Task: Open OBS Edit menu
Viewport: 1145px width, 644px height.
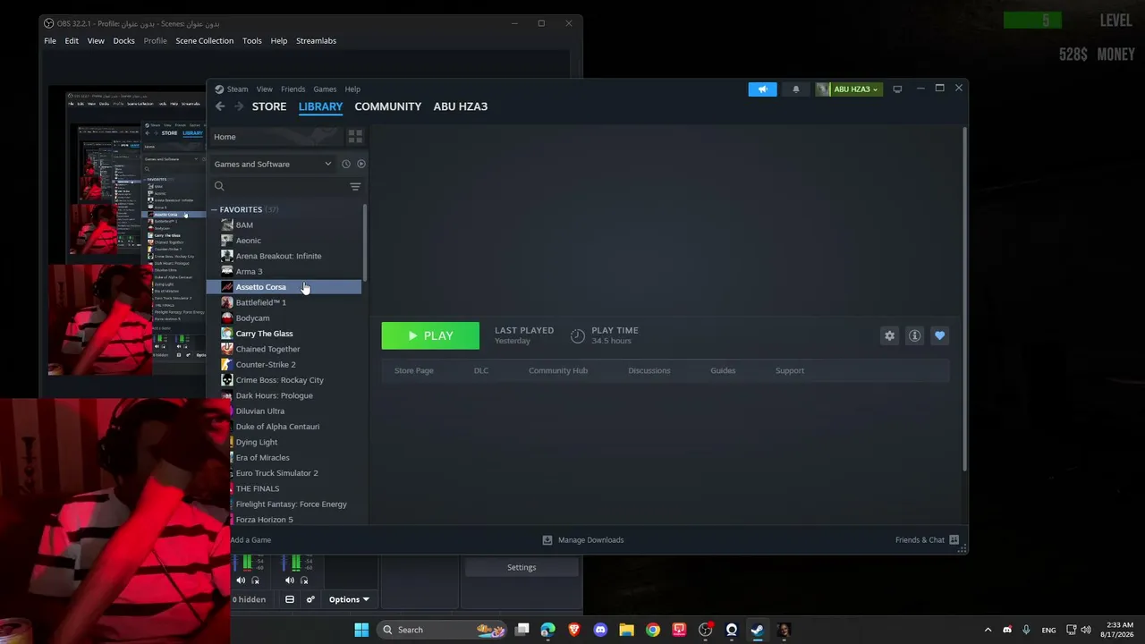Action: pos(72,40)
